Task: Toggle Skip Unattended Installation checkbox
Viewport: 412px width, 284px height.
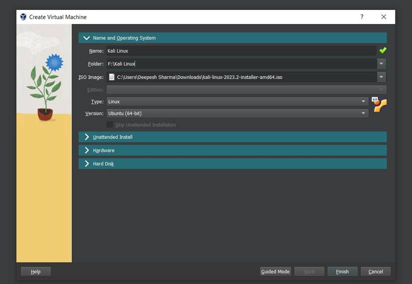Action: 110,125
